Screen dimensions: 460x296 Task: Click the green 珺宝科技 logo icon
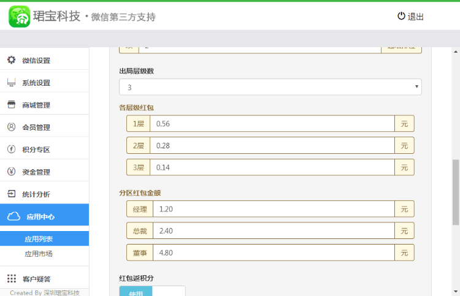[20, 17]
